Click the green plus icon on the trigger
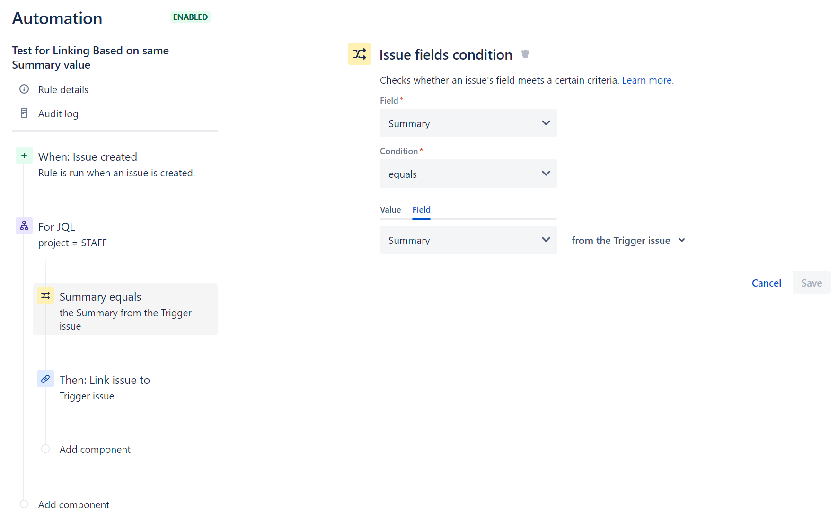This screenshot has height=521, width=838. pos(24,156)
